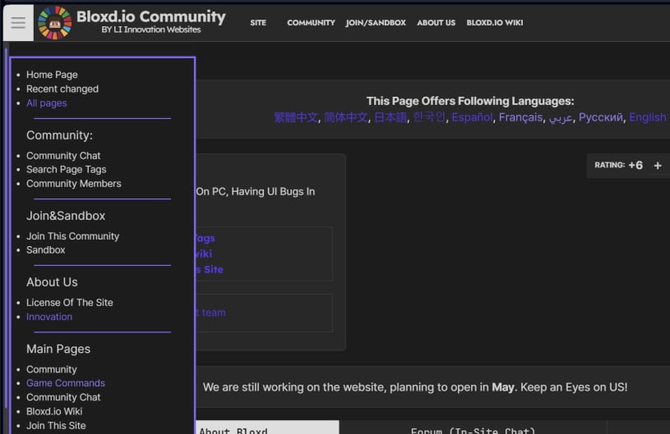
Task: Open the COMMUNITY top menu
Action: click(311, 23)
